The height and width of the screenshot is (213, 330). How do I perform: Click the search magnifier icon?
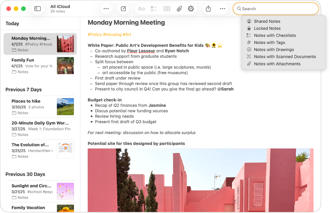239,9
